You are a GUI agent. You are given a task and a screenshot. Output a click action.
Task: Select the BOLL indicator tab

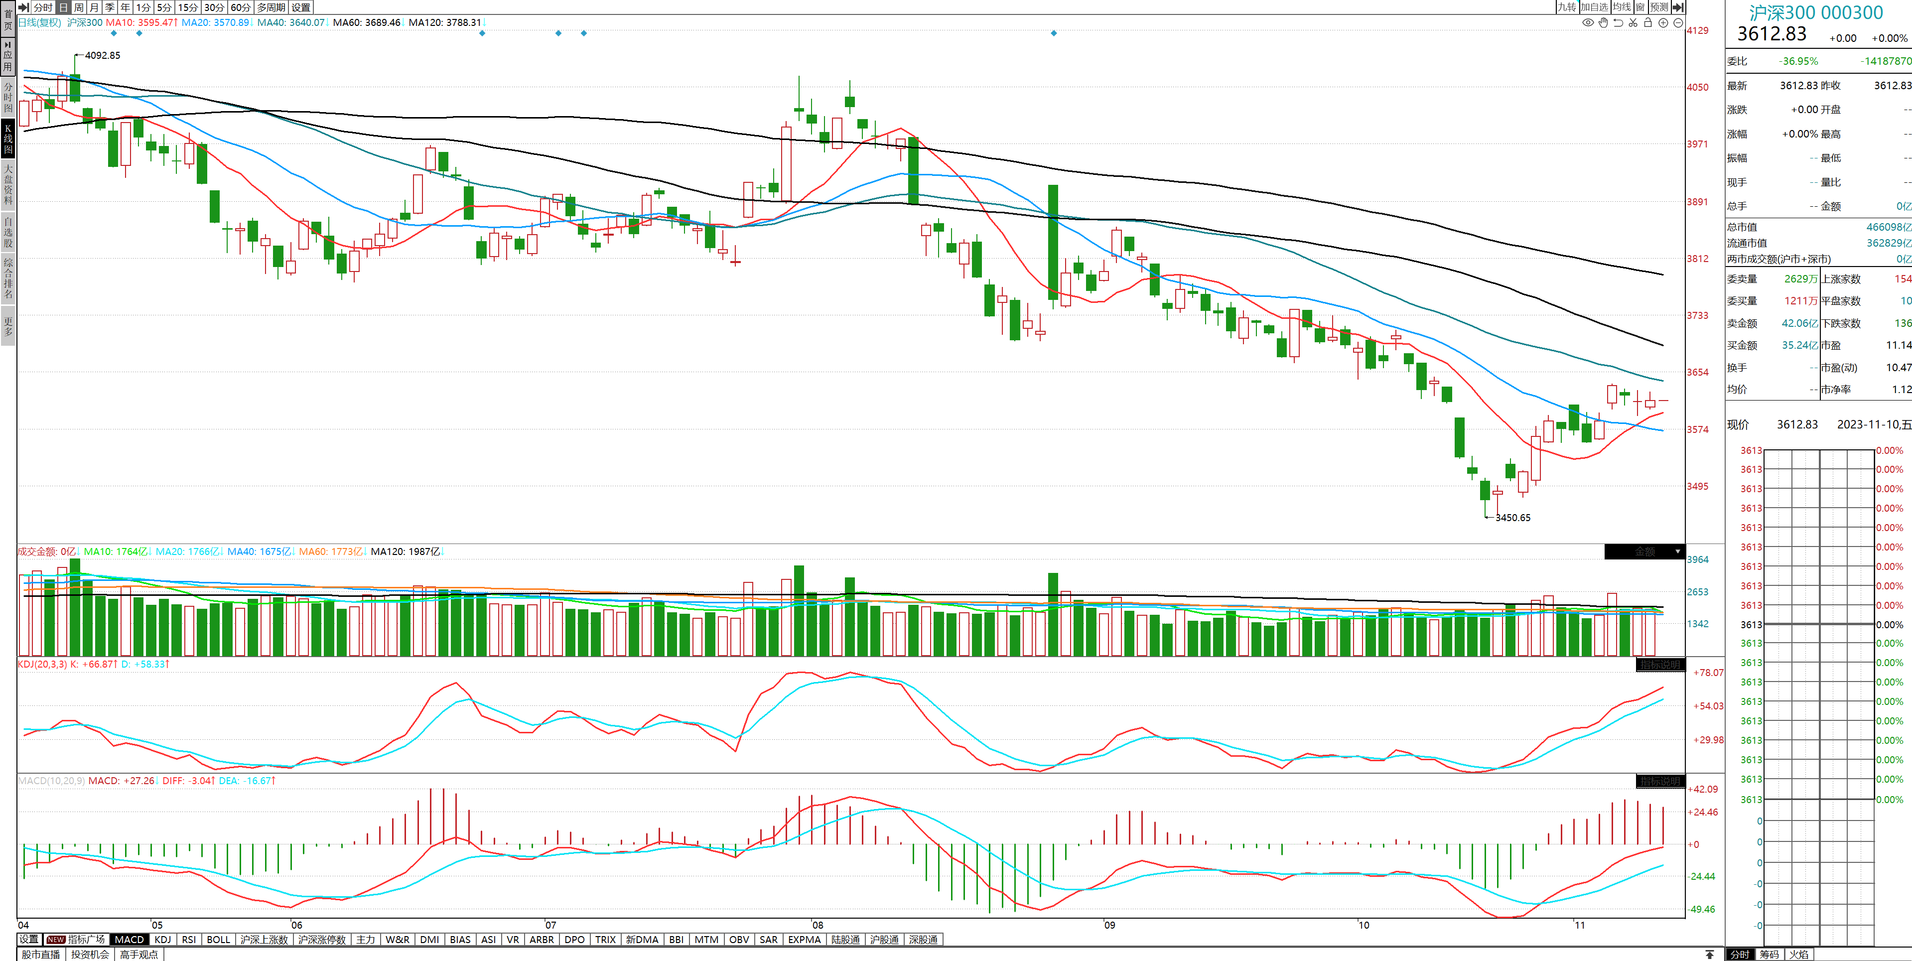click(218, 940)
